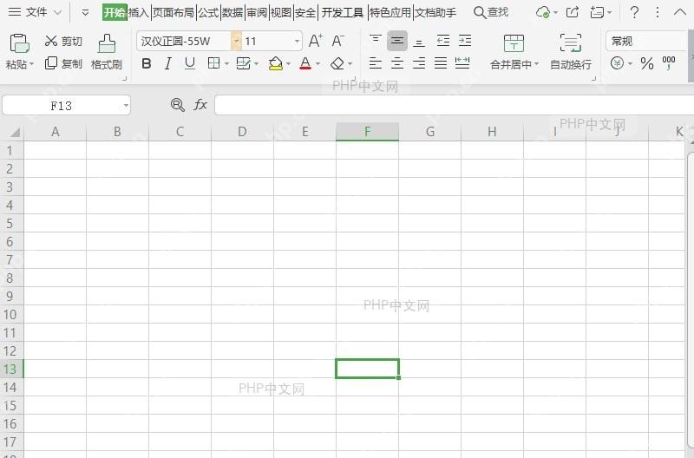Viewport: 694px width, 458px height.
Task: Toggle vertical middle alignment
Action: pyautogui.click(x=397, y=41)
